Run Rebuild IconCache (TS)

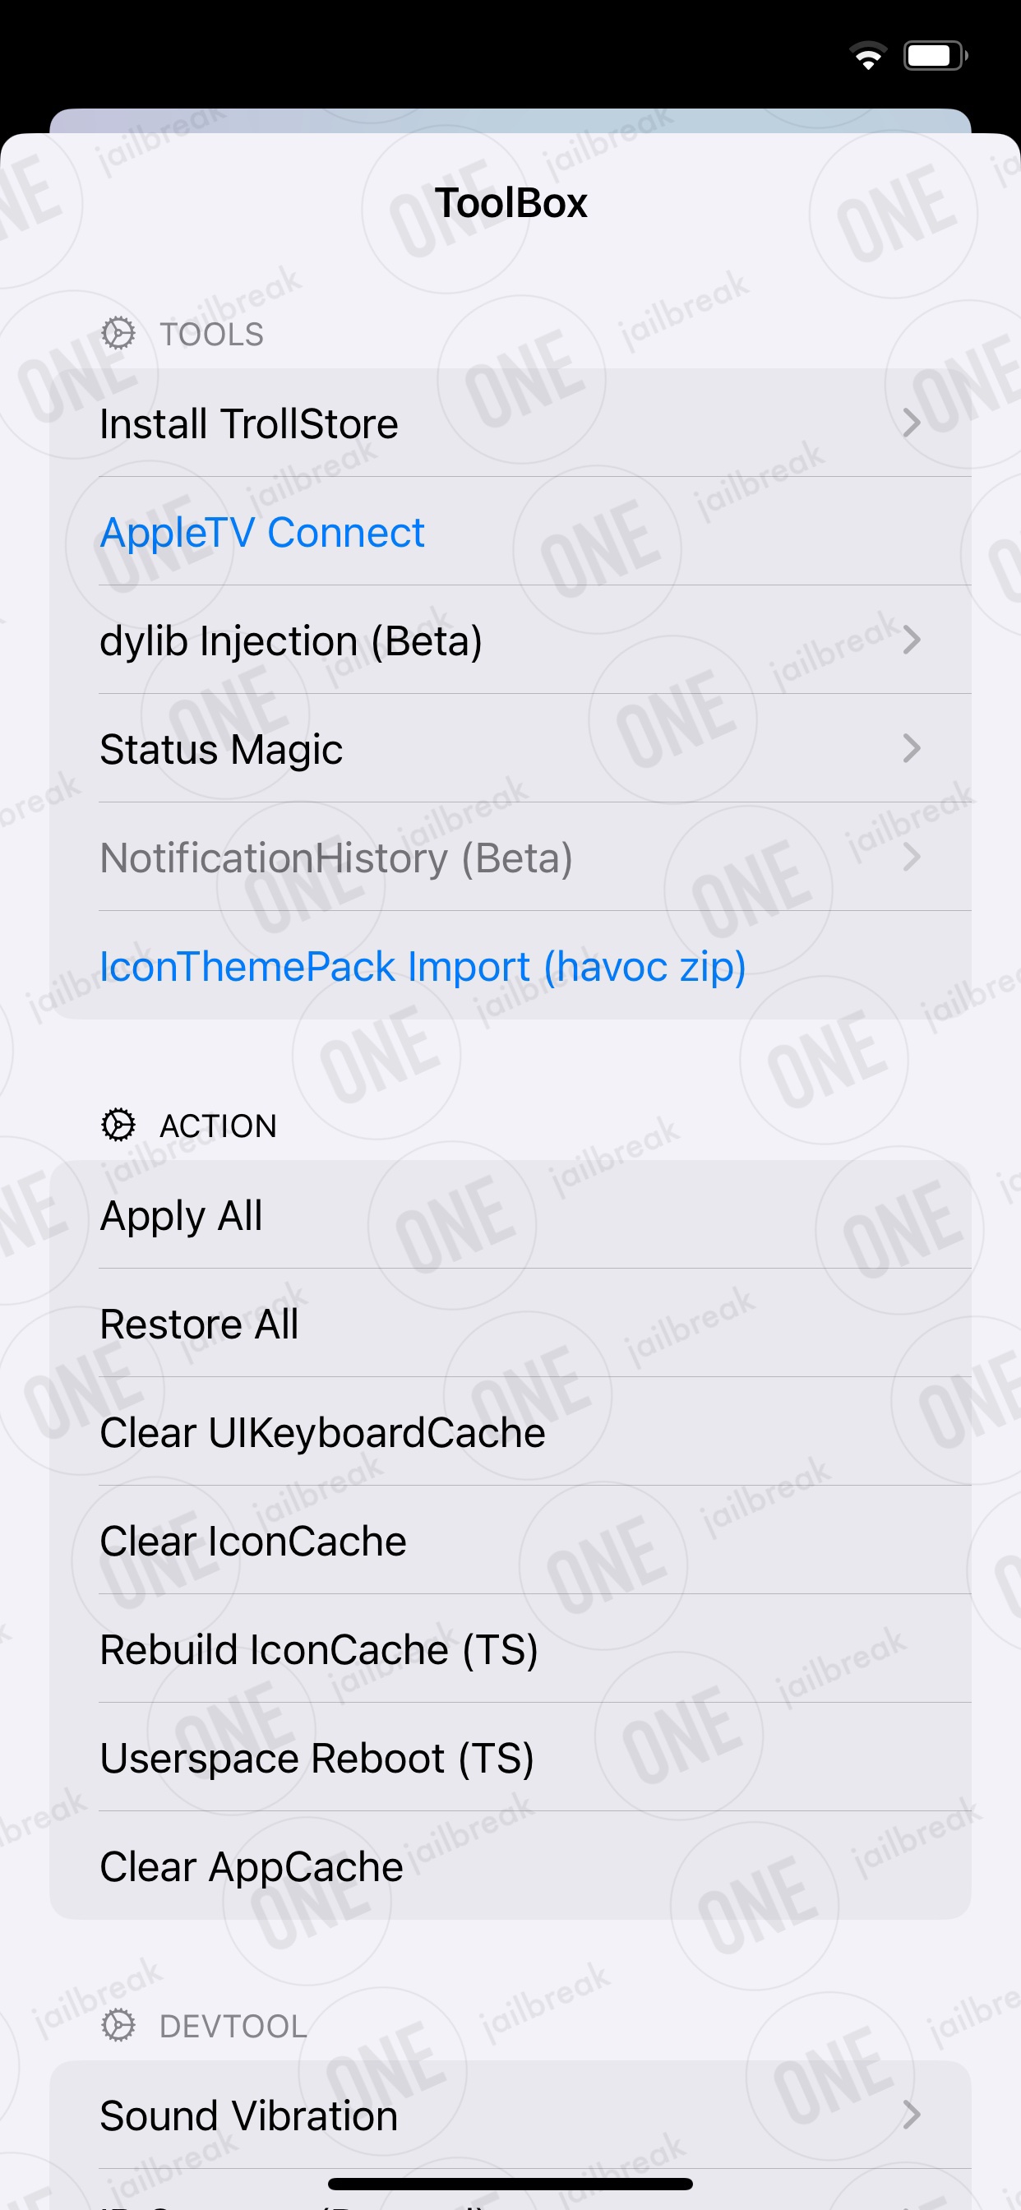click(510, 1649)
